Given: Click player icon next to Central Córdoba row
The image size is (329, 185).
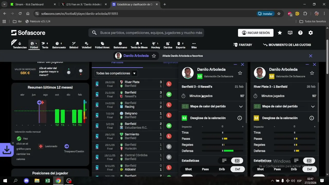Looking at the screenshot, I should (97, 157).
